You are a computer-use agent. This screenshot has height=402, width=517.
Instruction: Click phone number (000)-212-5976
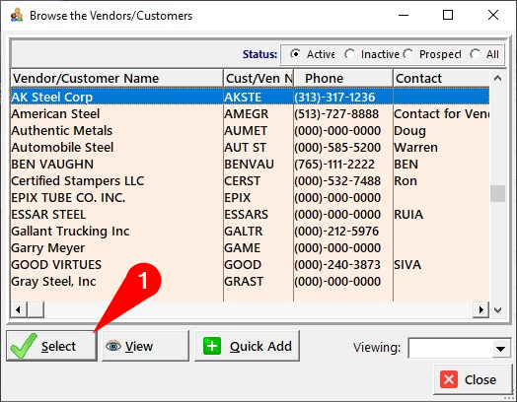[336, 232]
